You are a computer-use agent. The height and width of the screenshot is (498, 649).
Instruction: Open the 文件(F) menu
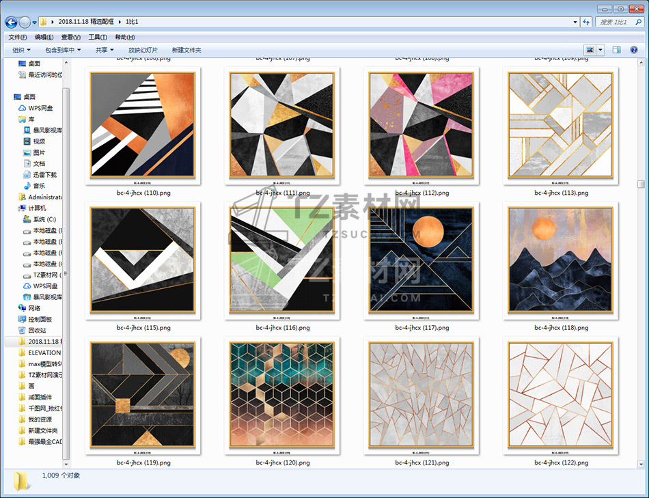point(17,37)
